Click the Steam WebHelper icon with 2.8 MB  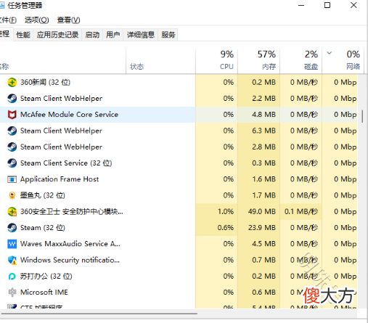[12, 147]
